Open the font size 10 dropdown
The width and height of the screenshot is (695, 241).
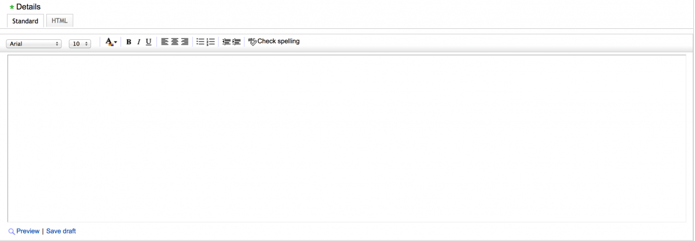tap(79, 44)
